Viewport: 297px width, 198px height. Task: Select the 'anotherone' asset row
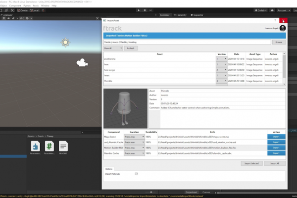[193, 59]
